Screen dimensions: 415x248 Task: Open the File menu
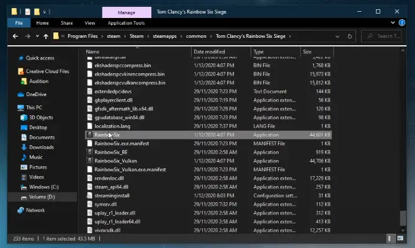[19, 23]
